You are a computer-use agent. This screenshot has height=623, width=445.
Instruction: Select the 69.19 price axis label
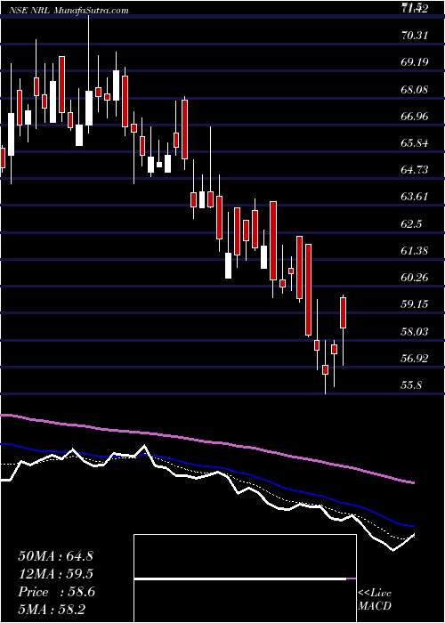[x=415, y=62]
